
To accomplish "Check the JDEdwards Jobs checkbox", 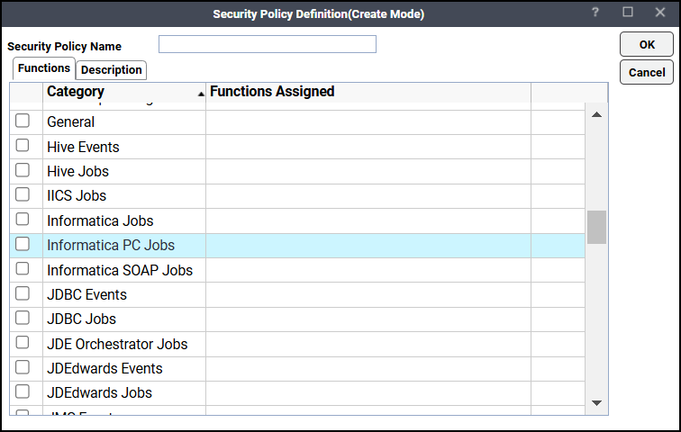I will pyautogui.click(x=23, y=391).
